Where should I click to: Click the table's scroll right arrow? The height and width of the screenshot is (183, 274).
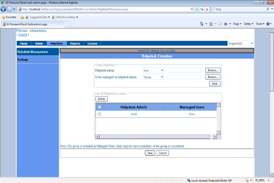coord(215,136)
